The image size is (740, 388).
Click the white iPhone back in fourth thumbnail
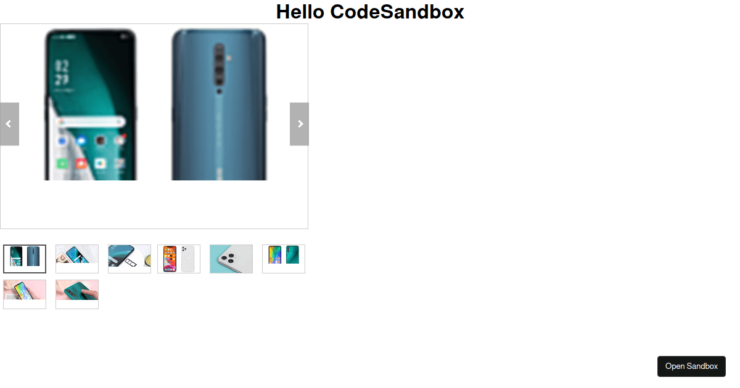pos(187,259)
